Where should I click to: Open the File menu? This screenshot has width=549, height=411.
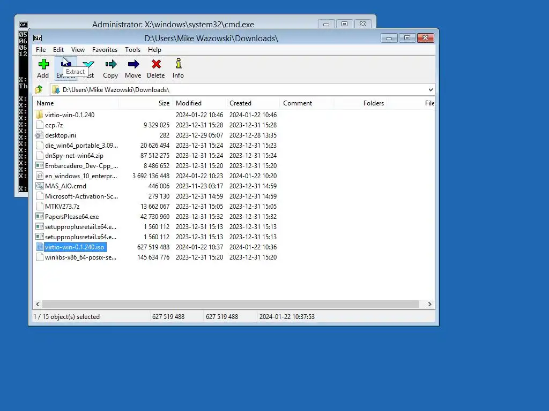click(x=41, y=50)
